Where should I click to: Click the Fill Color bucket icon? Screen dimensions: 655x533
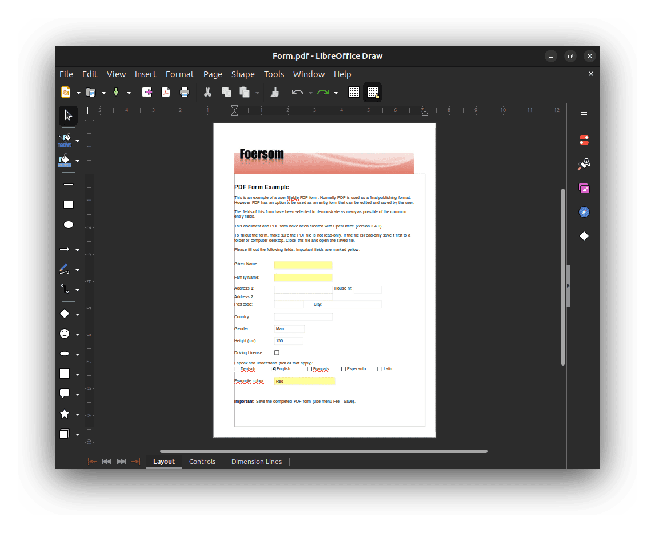[x=65, y=161]
